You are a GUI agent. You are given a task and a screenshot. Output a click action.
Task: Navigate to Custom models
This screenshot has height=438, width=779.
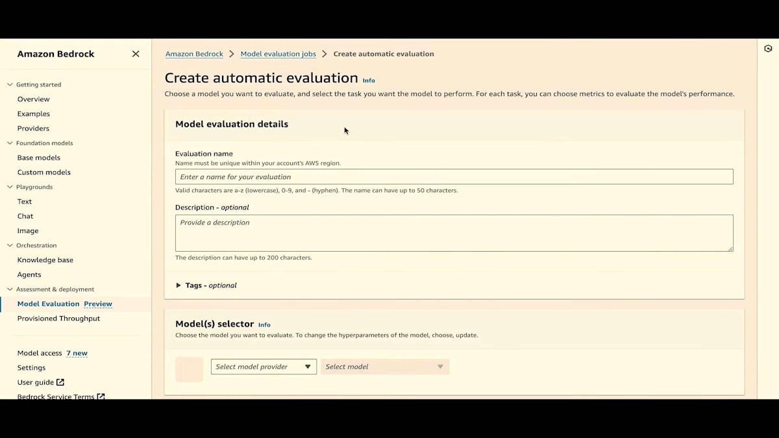tap(44, 172)
